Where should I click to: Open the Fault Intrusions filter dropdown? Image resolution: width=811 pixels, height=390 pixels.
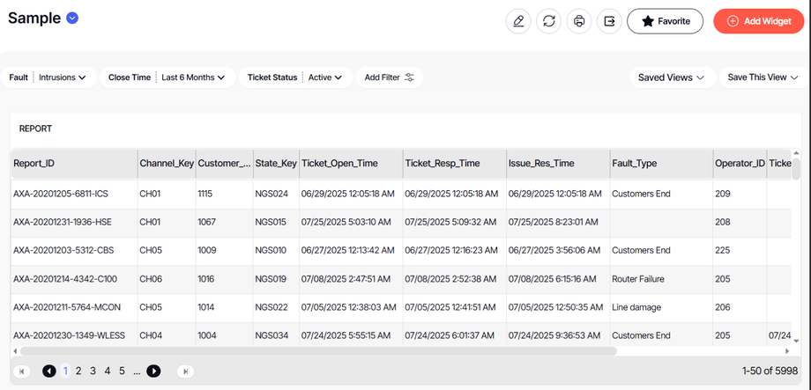click(48, 77)
